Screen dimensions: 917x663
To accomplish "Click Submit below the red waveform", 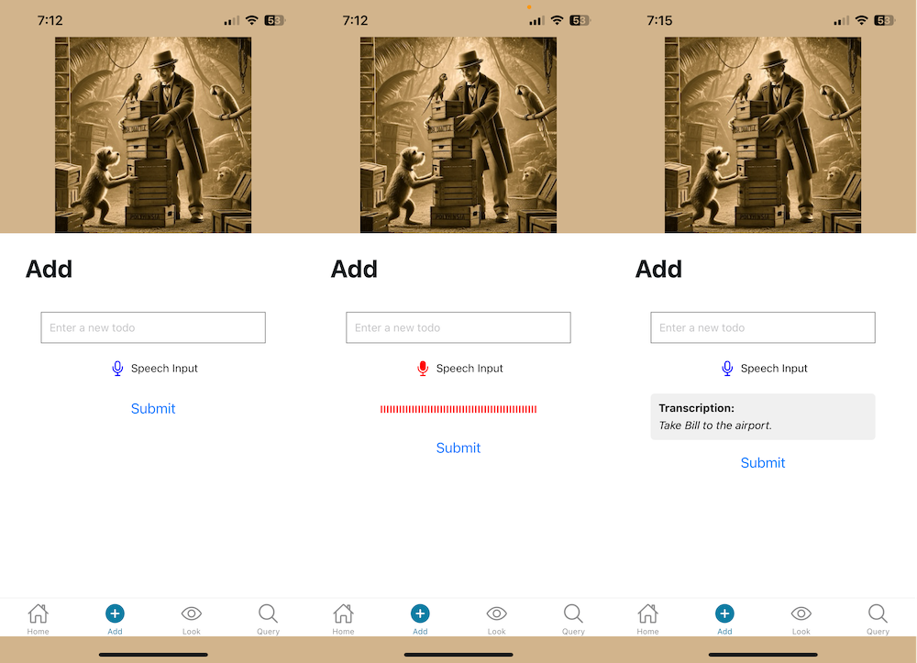I will [458, 448].
